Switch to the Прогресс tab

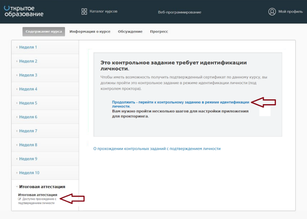pos(159,32)
